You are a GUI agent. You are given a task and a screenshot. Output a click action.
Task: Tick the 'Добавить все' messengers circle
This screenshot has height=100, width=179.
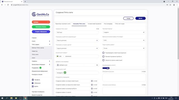pos(58,65)
